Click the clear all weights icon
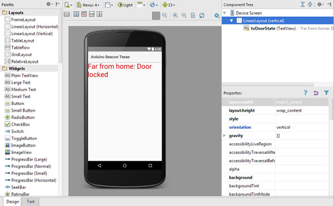 pyautogui.click(x=84, y=14)
